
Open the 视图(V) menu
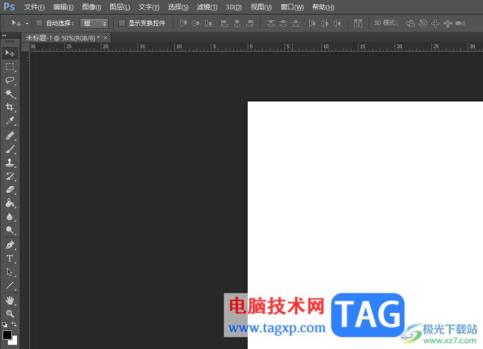tap(261, 7)
